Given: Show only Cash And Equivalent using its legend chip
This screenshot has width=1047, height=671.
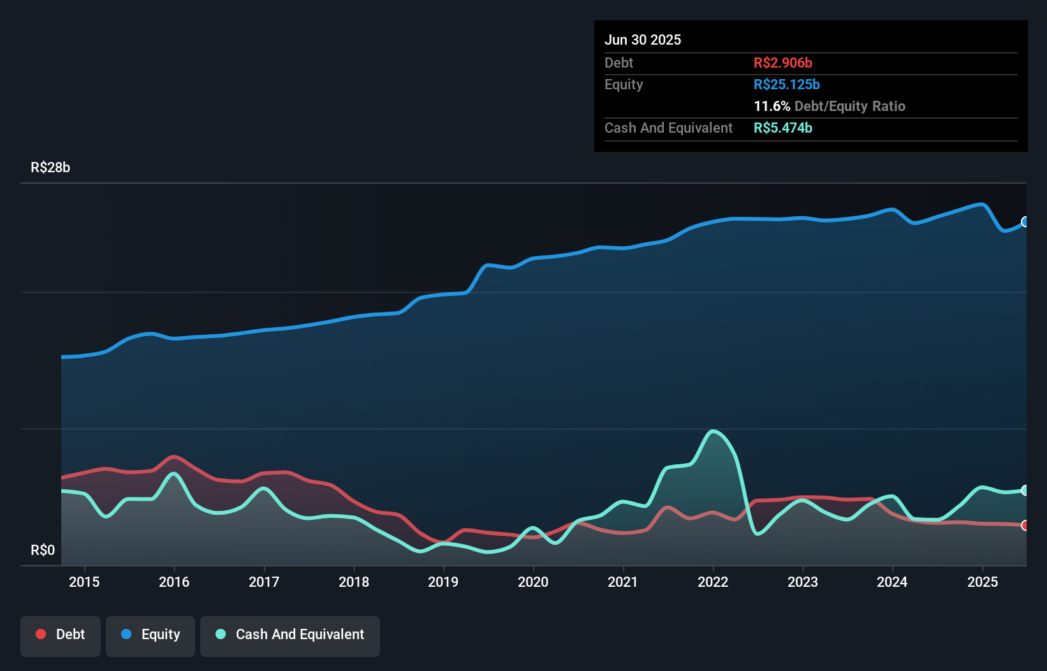Looking at the screenshot, I should 290,636.
